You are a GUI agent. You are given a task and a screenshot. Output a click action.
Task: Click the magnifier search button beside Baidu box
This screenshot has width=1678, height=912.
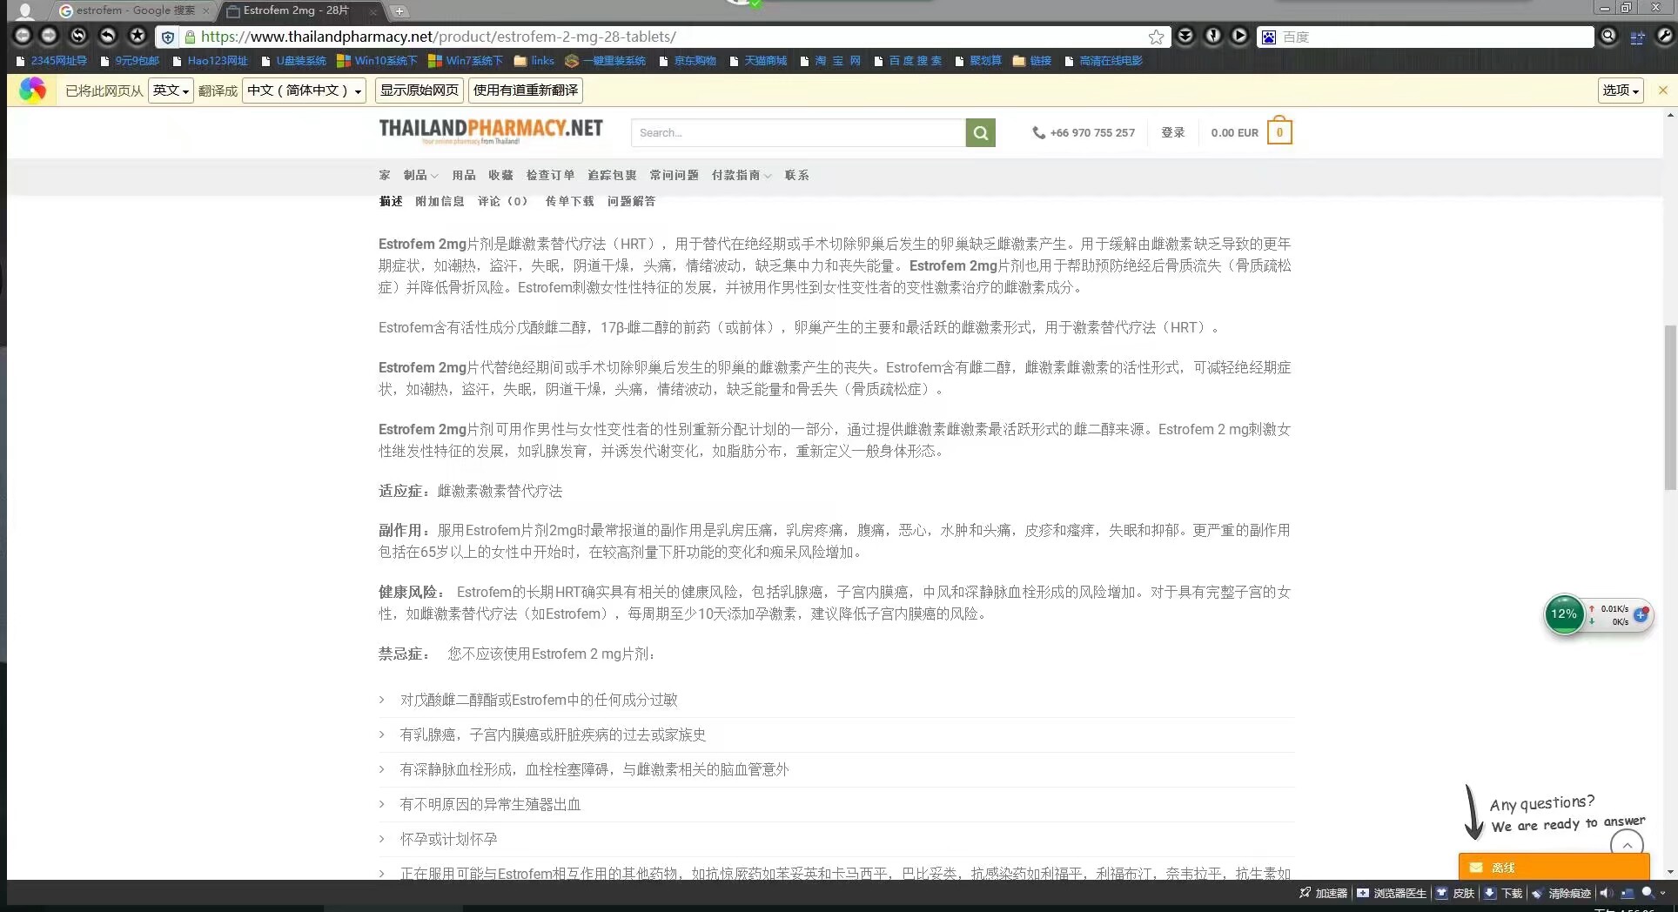[1608, 36]
